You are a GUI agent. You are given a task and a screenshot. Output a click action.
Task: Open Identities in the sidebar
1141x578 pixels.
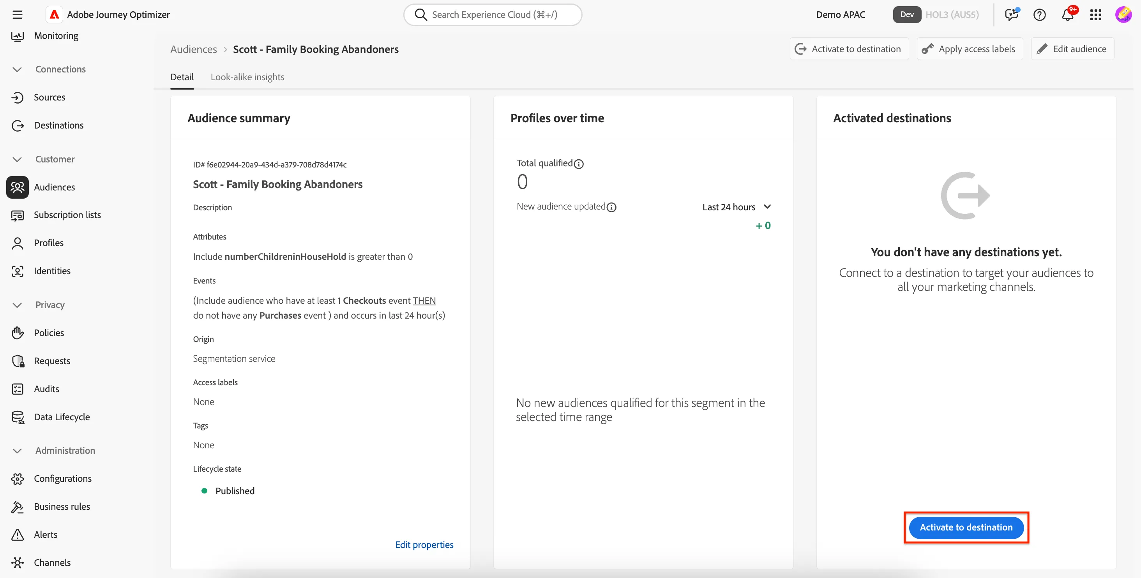tap(52, 271)
